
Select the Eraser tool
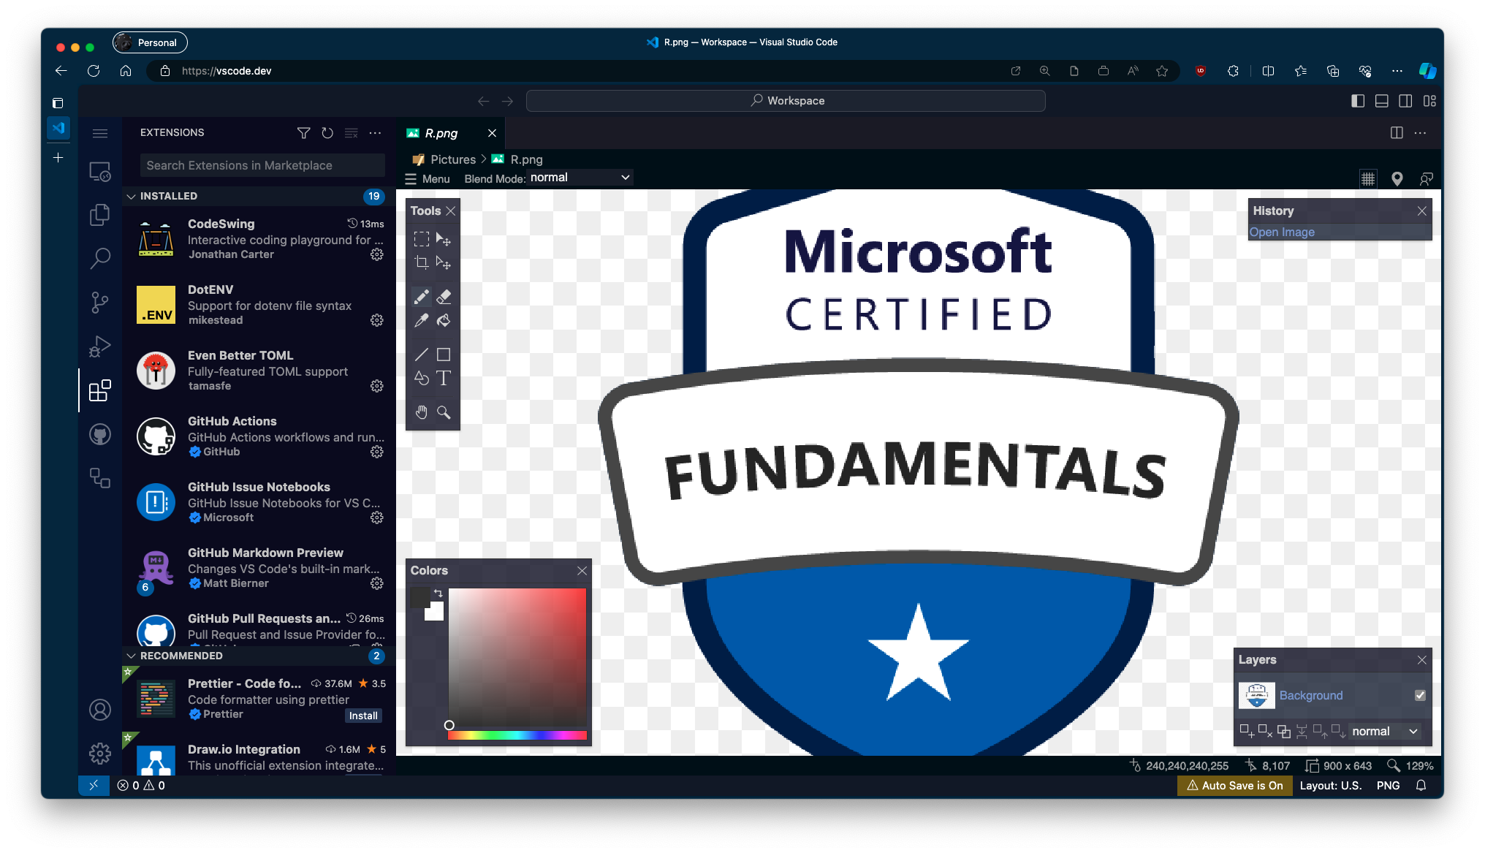coord(444,297)
